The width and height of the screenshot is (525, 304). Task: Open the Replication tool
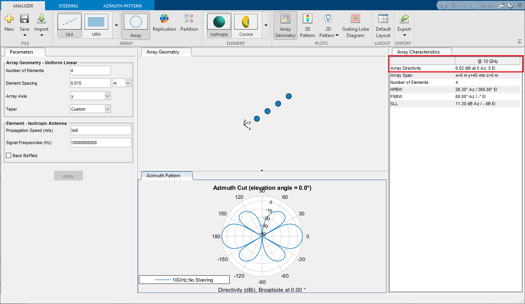point(164,23)
